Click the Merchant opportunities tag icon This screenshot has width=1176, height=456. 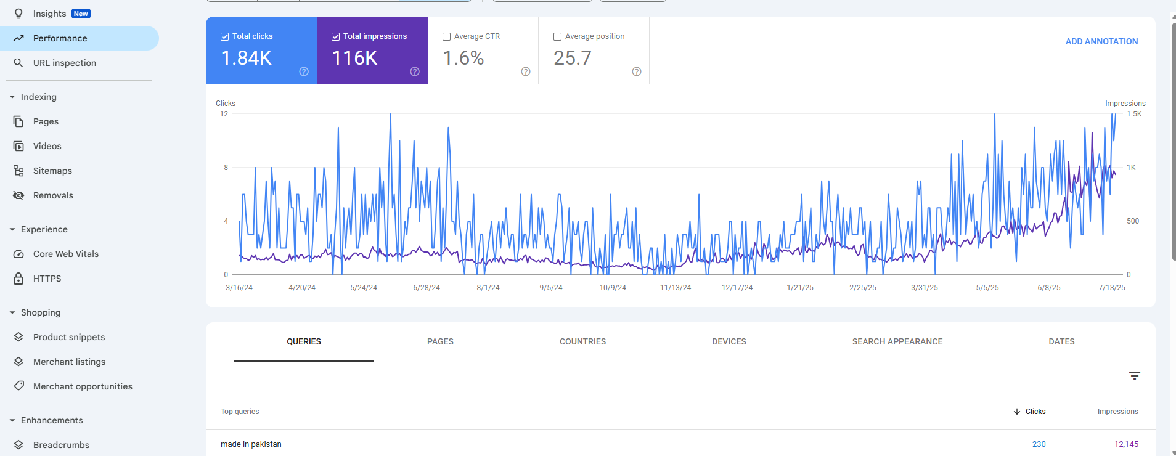18,386
